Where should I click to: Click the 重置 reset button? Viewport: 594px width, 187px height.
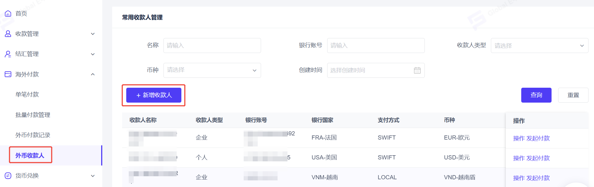[573, 95]
